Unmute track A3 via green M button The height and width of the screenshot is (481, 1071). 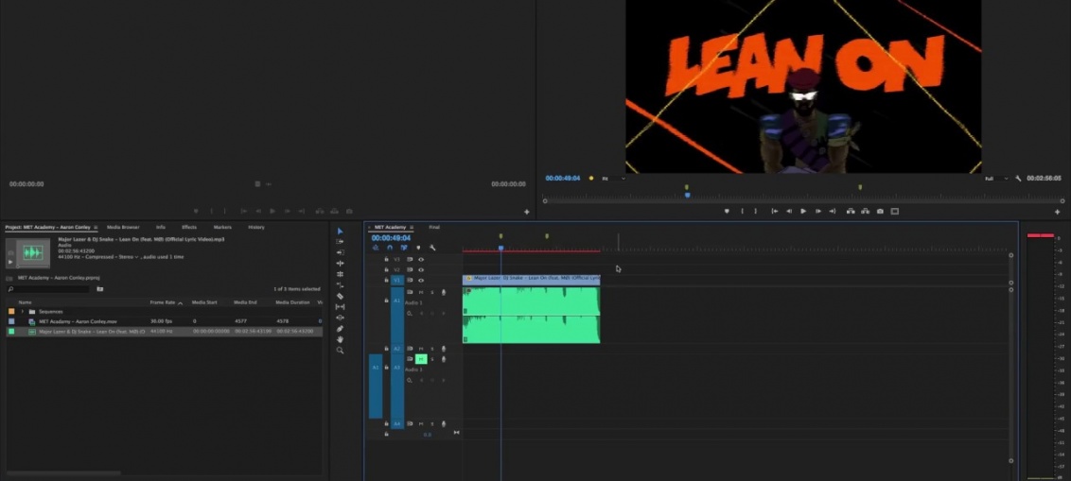[x=421, y=359]
